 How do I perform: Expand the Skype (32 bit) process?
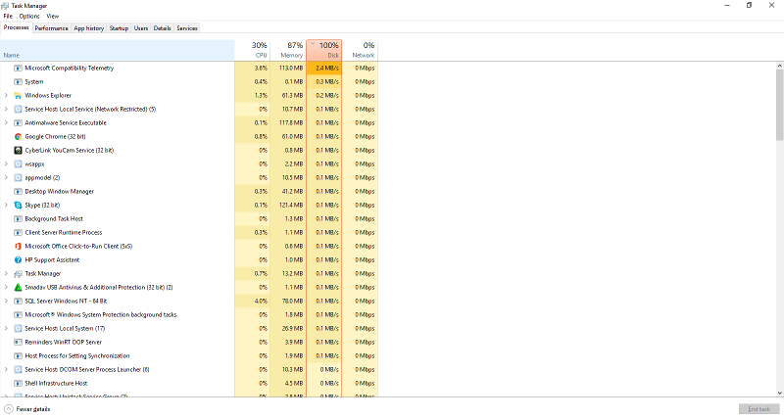pos(6,206)
